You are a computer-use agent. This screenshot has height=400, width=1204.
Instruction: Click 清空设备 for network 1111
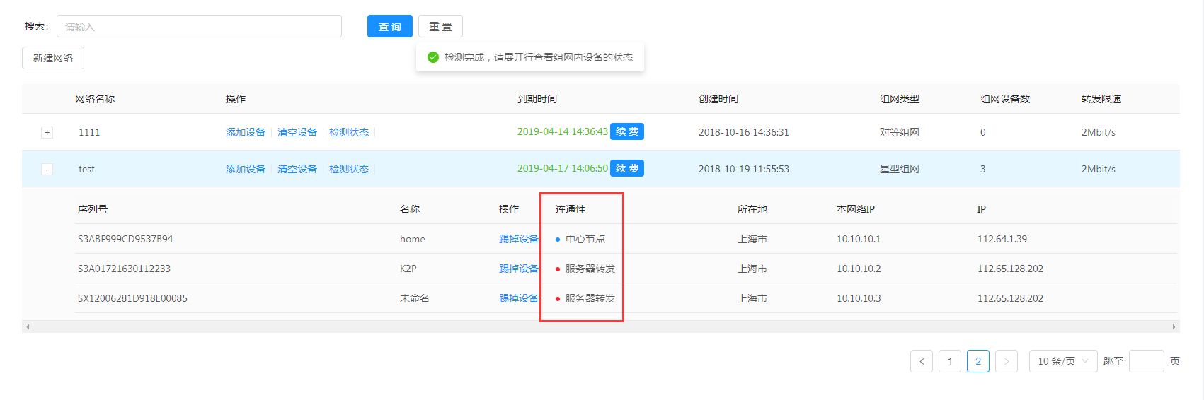coord(297,132)
